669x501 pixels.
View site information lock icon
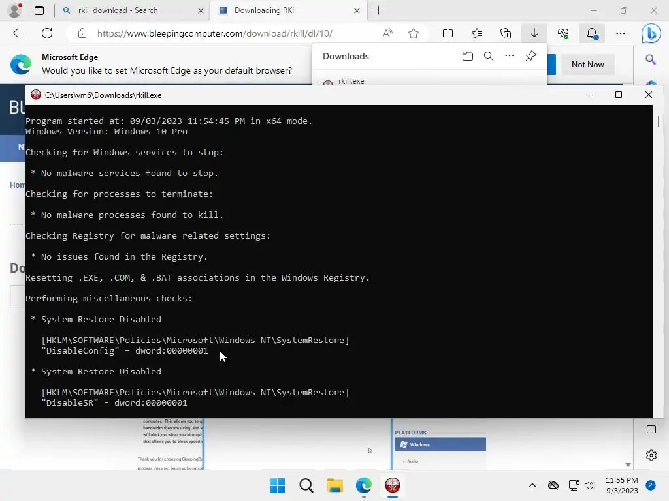(x=82, y=33)
